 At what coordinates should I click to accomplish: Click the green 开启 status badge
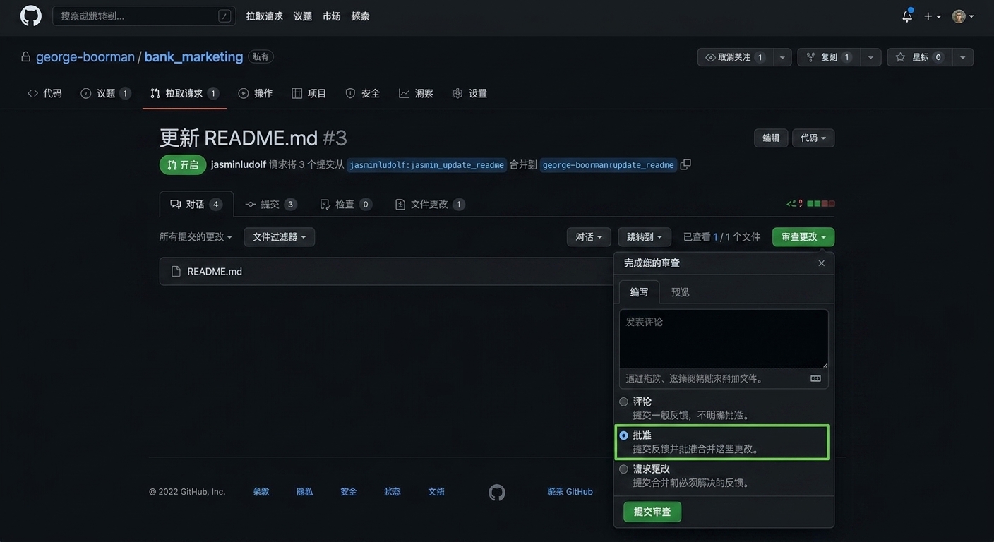pos(183,164)
